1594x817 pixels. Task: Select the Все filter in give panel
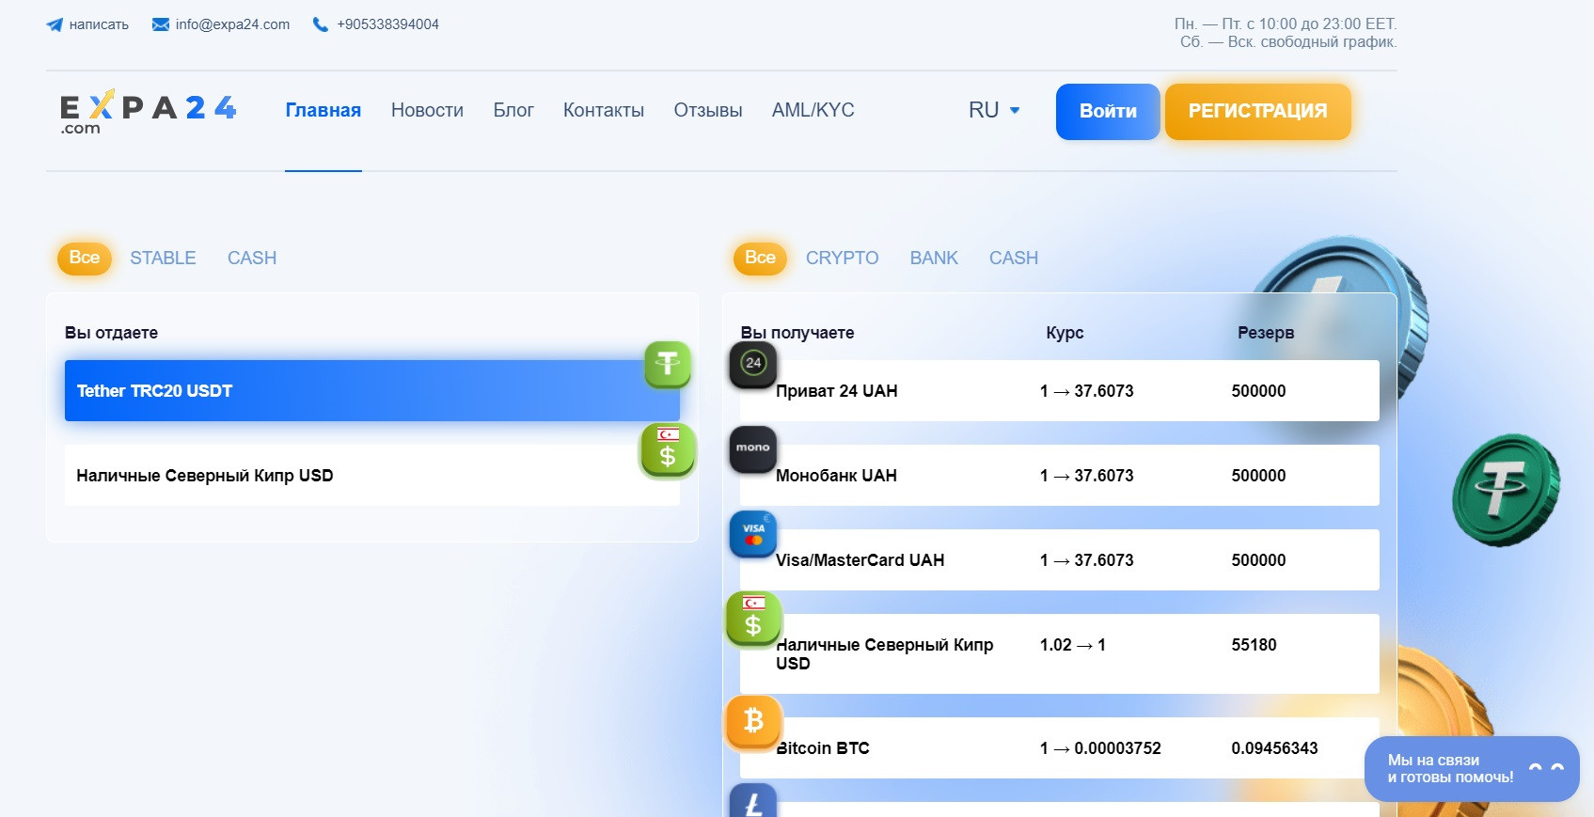(x=85, y=258)
